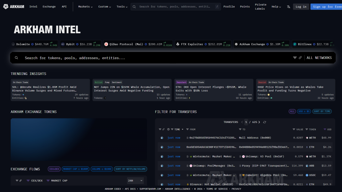Click the filter icon beside MARKET CAP column
The width and height of the screenshot is (342, 192).
tap(48, 181)
